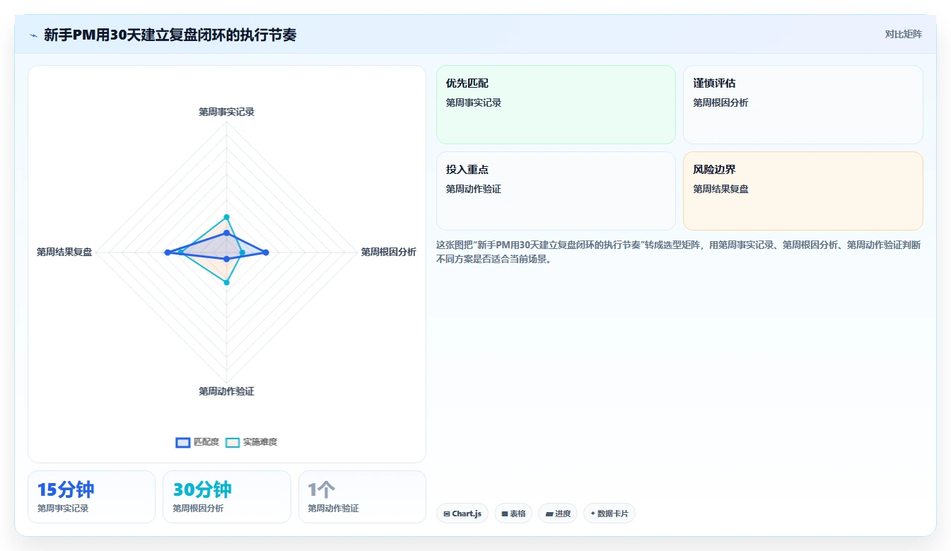The height and width of the screenshot is (551, 951).
Task: Select the 投入重点 card
Action: click(x=556, y=191)
